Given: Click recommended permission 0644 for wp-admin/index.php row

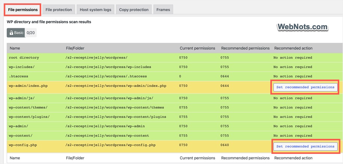Looking at the screenshot, I should coord(225,86).
